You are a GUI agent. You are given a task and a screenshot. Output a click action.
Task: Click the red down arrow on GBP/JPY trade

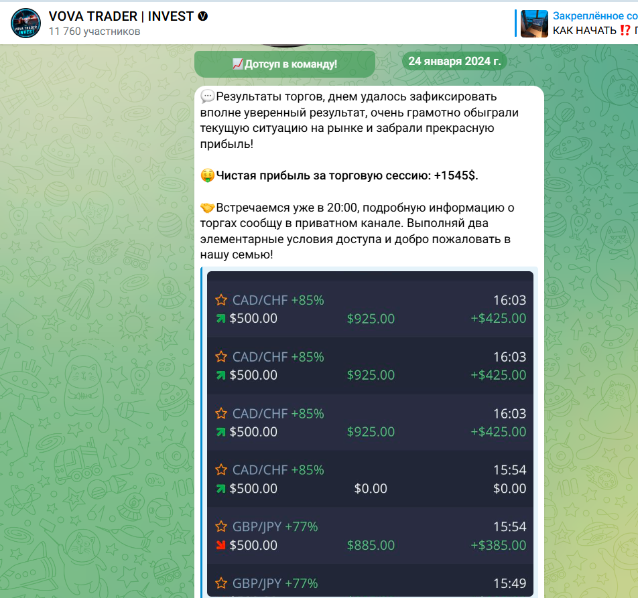tap(220, 544)
